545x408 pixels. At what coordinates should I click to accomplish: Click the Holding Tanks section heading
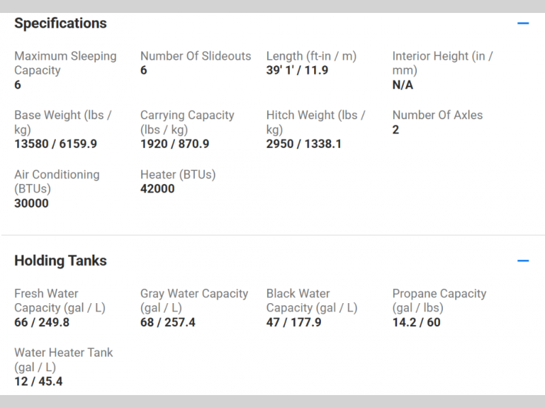coord(61,261)
